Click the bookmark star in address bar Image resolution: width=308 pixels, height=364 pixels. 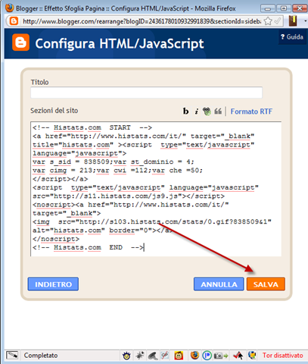pos(268,21)
